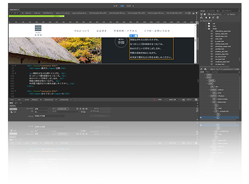
Task: Click the body tag in tag selector
Action: tap(12, 99)
